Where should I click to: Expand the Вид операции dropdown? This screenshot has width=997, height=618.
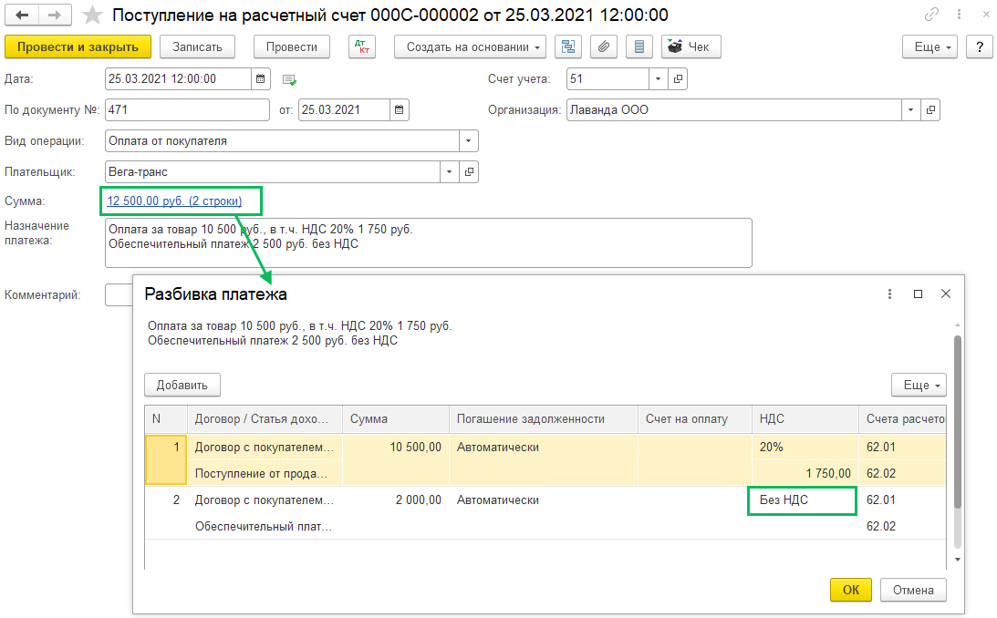[469, 141]
